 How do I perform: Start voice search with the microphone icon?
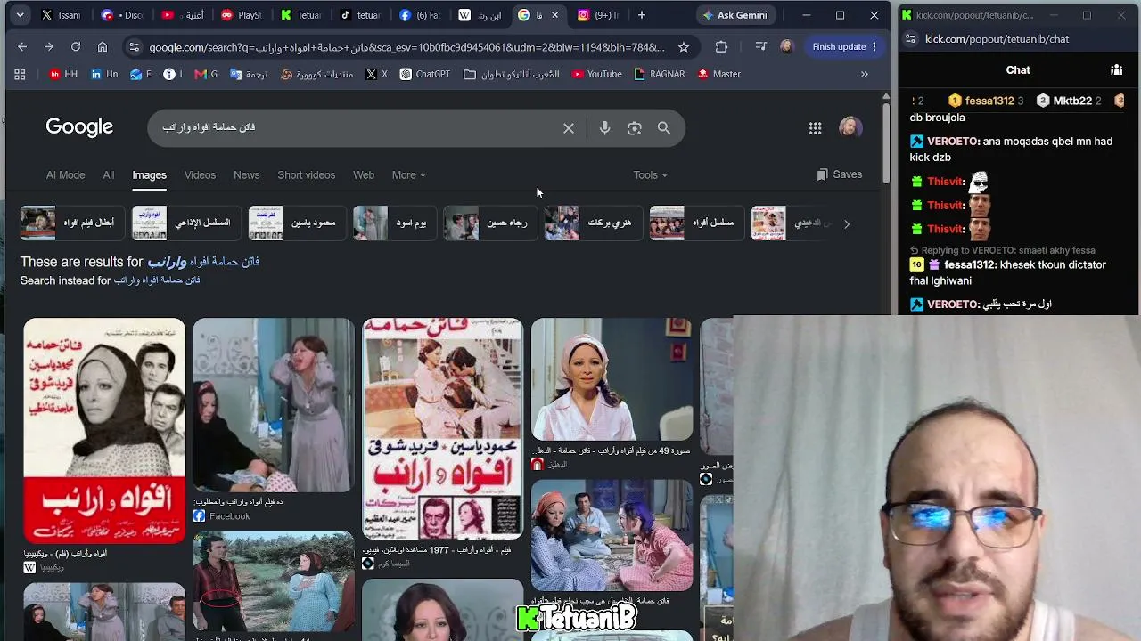[x=604, y=128]
